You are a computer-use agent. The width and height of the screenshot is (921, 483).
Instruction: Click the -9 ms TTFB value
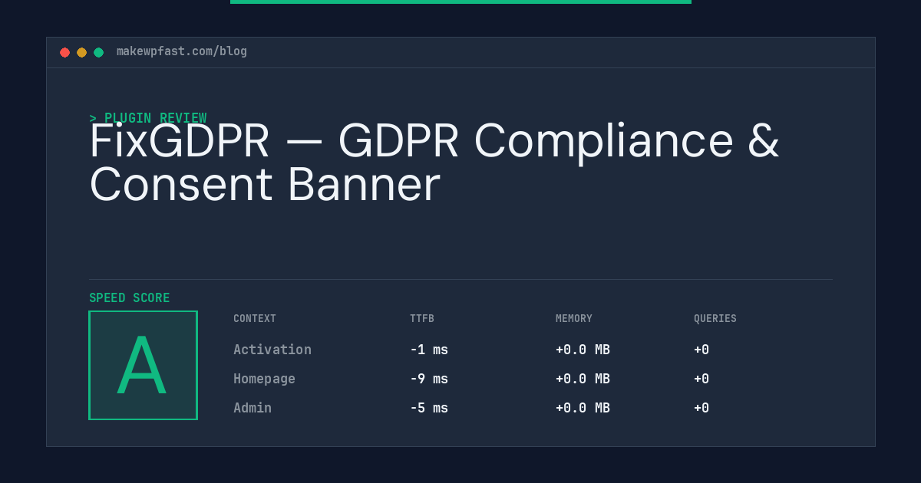429,379
